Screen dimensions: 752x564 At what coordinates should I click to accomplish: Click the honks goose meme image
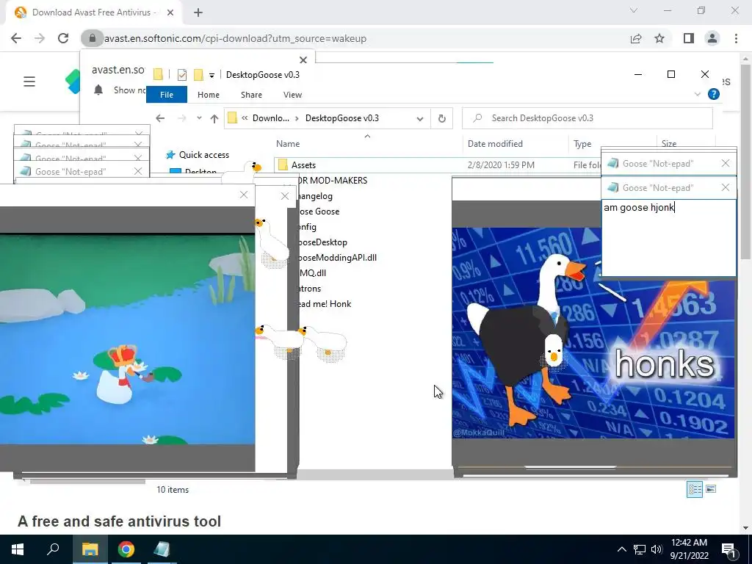593,333
